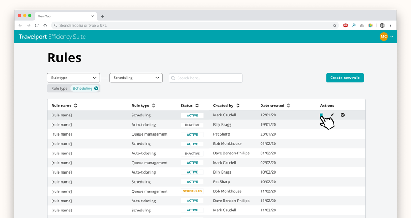Open a new browser tab with plus
The image size is (411, 218).
pos(102,17)
